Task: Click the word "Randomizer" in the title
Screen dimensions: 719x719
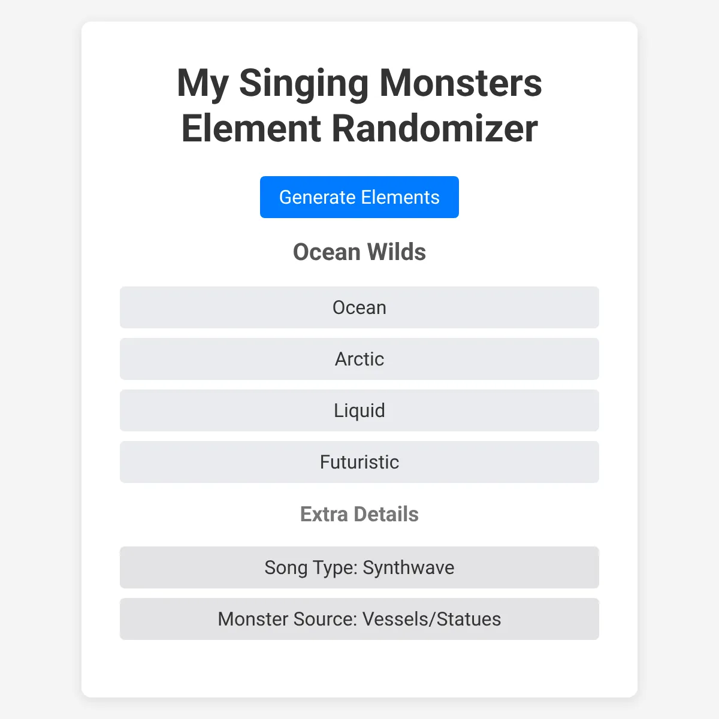Action: tap(434, 128)
